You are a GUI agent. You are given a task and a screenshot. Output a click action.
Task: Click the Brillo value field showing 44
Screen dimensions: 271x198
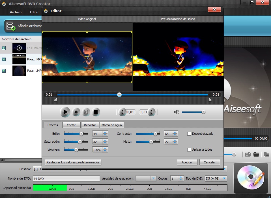[97, 134]
